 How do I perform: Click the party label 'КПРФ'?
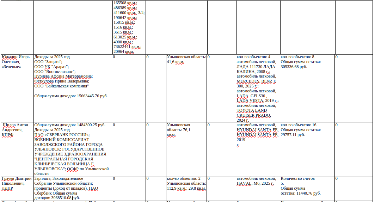(x=8, y=135)
